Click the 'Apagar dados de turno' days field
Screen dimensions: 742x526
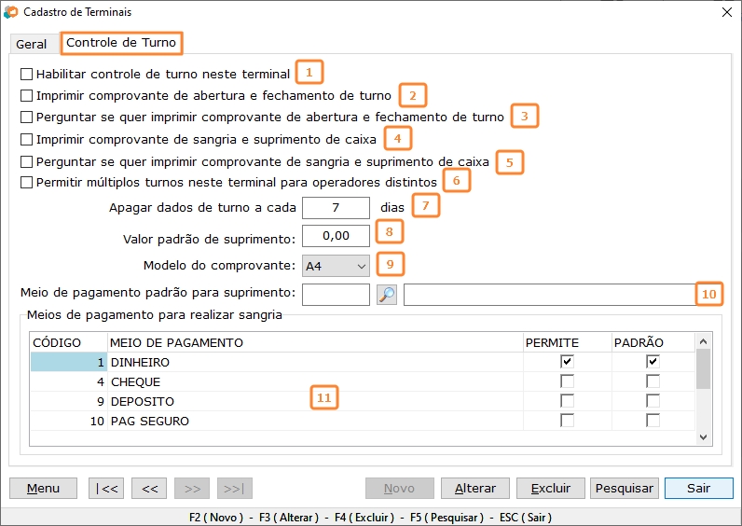pyautogui.click(x=336, y=208)
